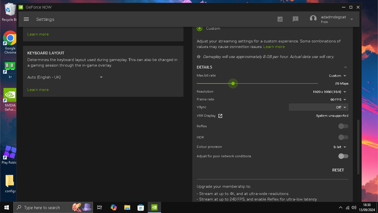Image resolution: width=378 pixels, height=213 pixels.
Task: Open File Explorer from the taskbar
Action: (127, 207)
